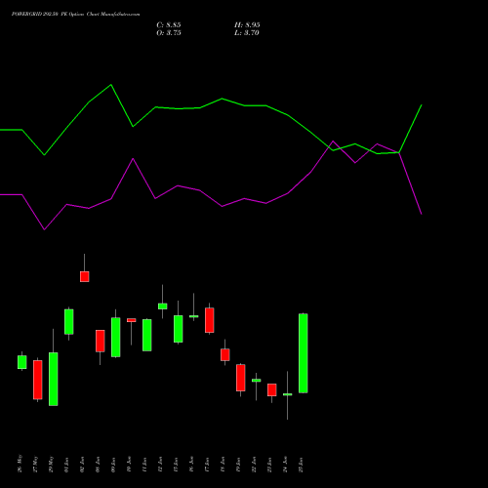Click the green candle above 01 Jun
Image resolution: width=488 pixels, height=488 pixels.
(x=69, y=322)
